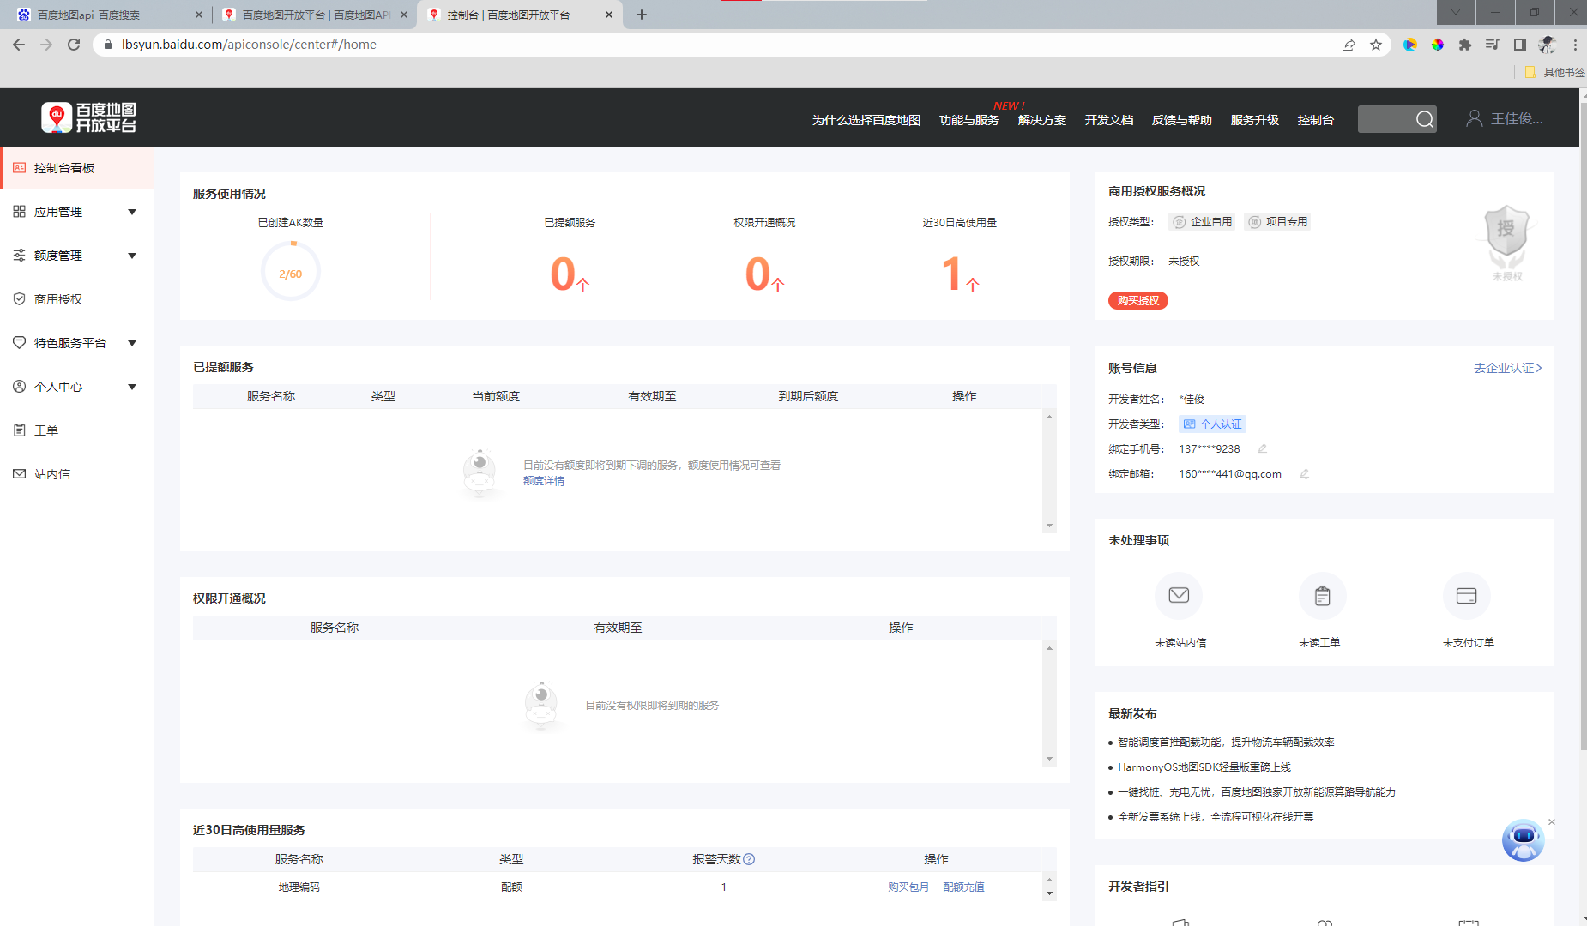The image size is (1587, 926).
Task: Expand the 应用管理 sidebar arrow
Action: (x=132, y=212)
